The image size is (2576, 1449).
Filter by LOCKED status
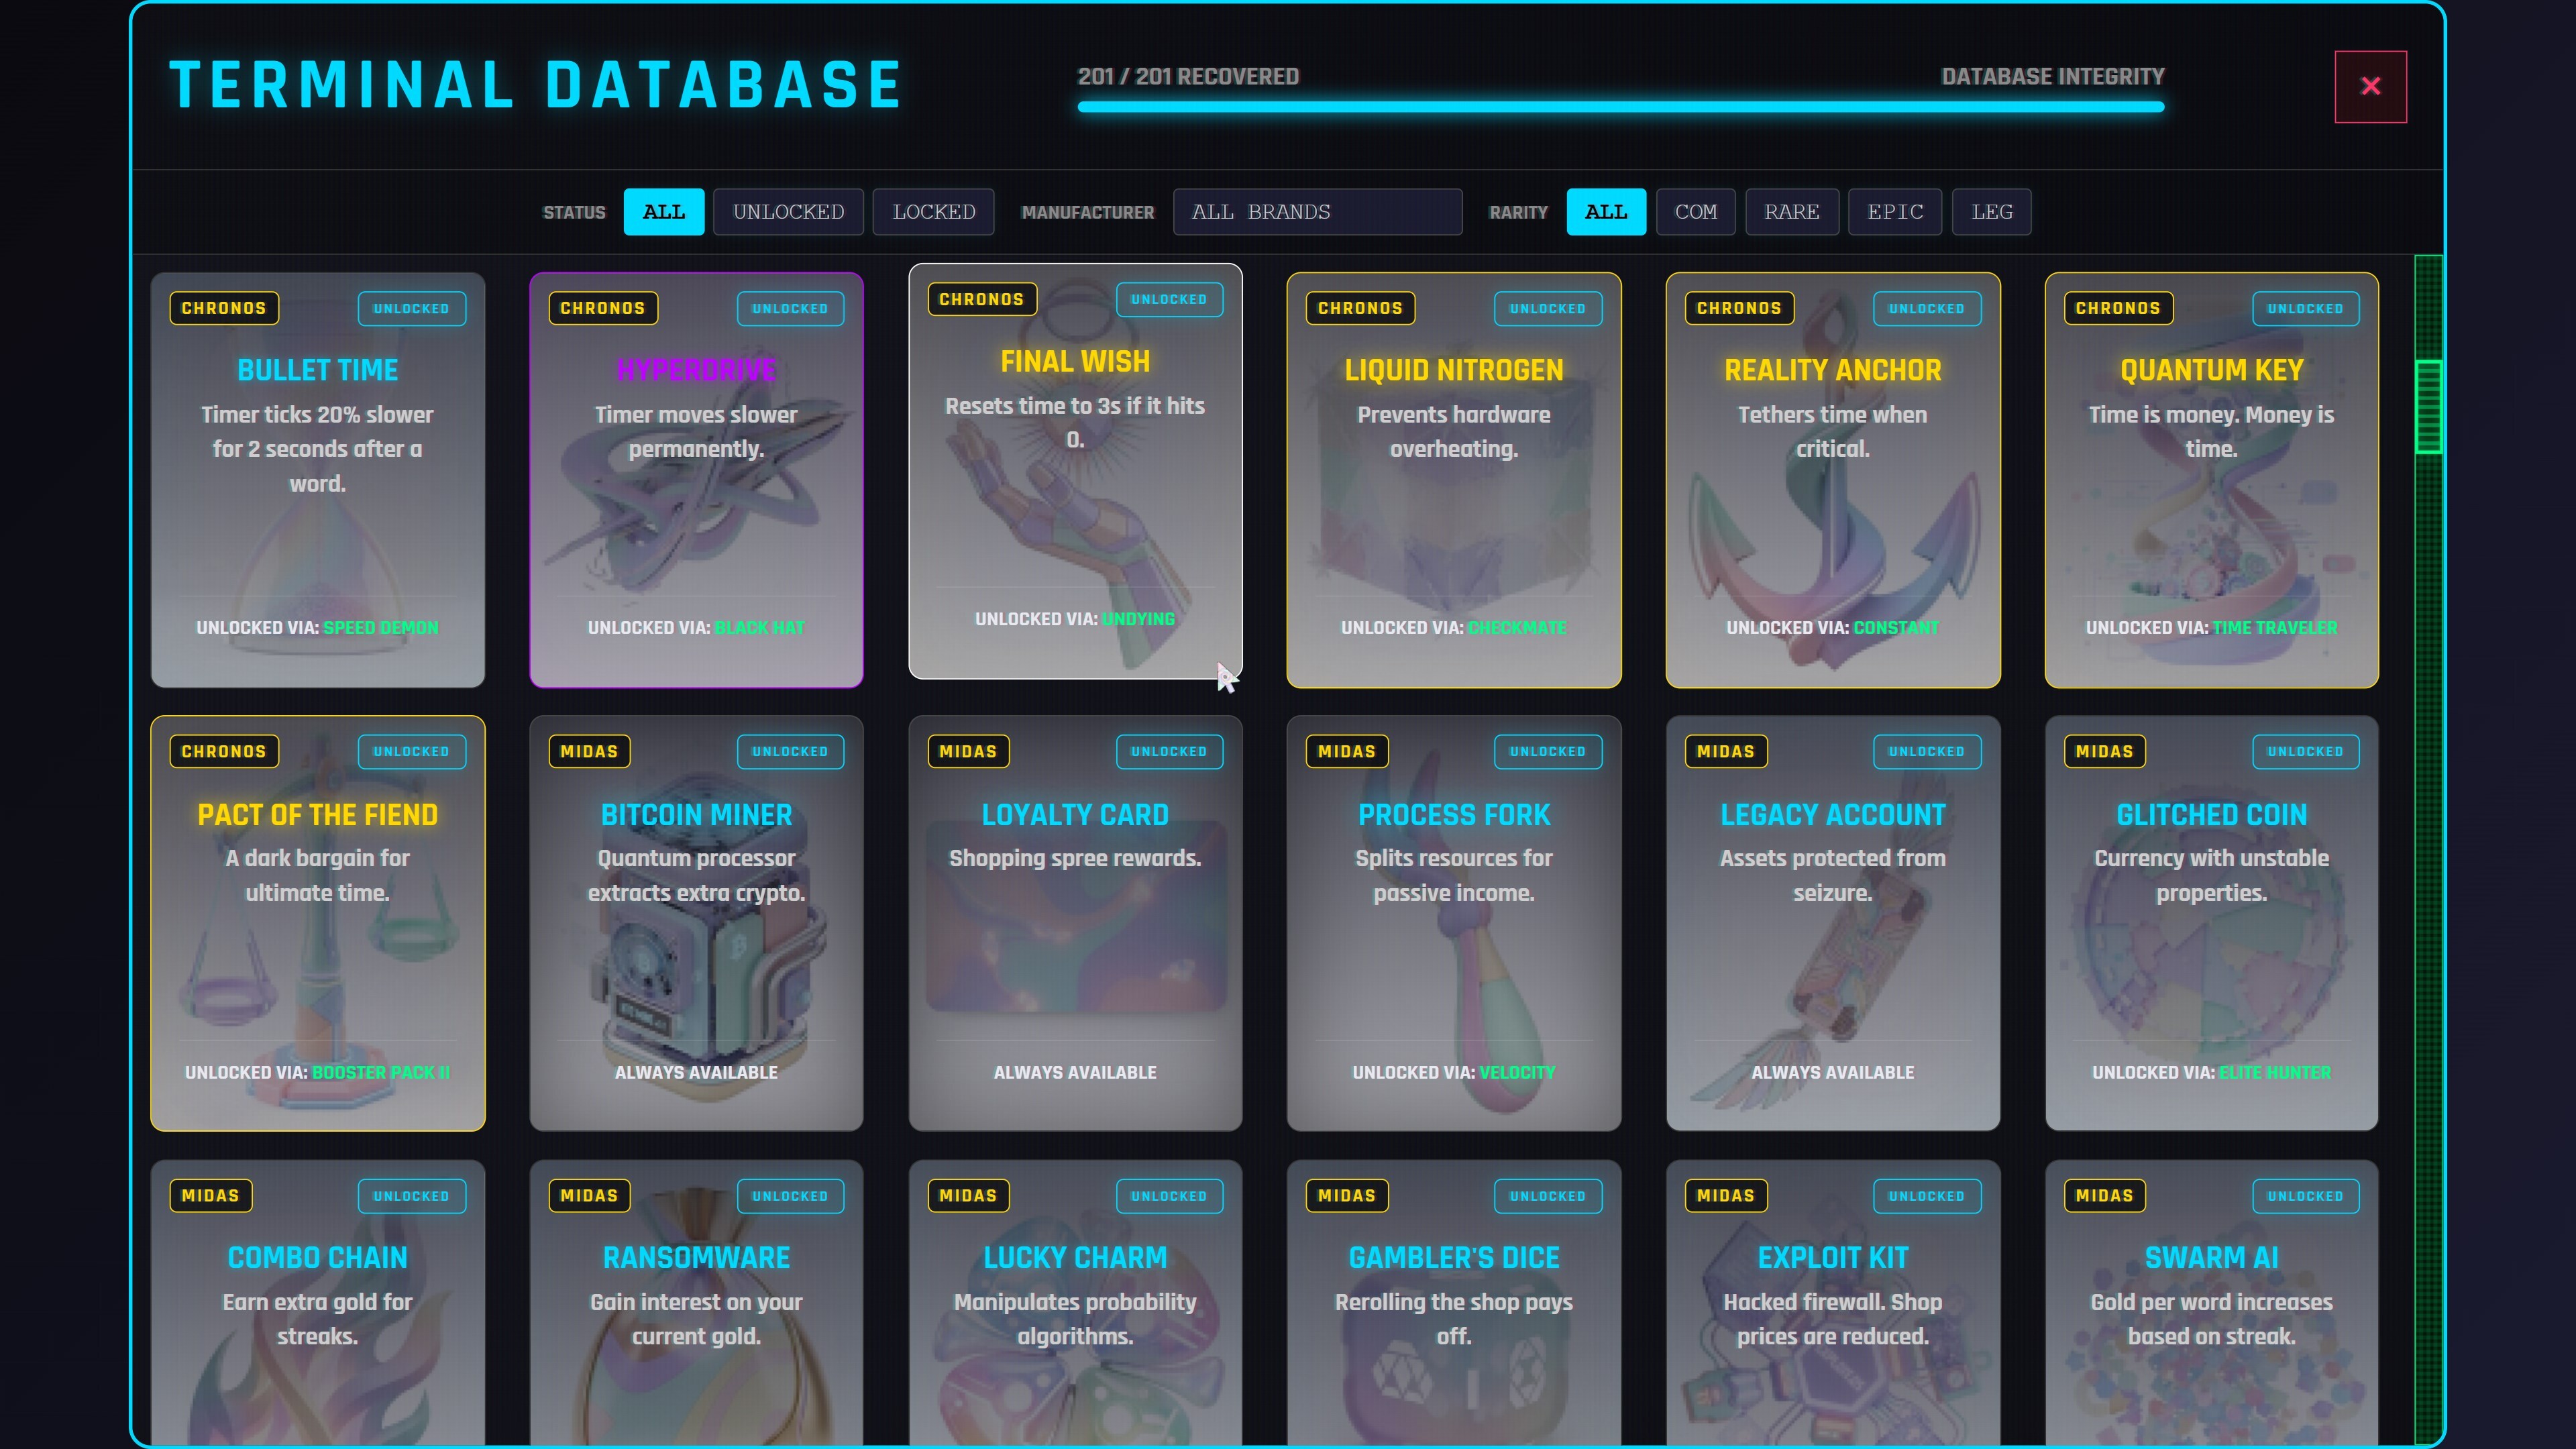(933, 212)
